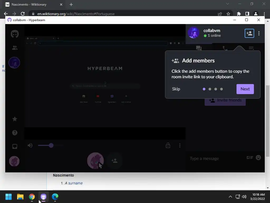This screenshot has width=270, height=203.
Task: Open the emoji picker smiley
Action: coord(258,158)
